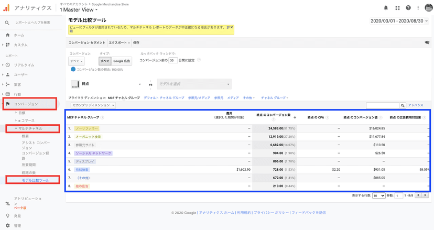Click the カスタム dashboard icon
The image size is (434, 230).
coord(8,45)
